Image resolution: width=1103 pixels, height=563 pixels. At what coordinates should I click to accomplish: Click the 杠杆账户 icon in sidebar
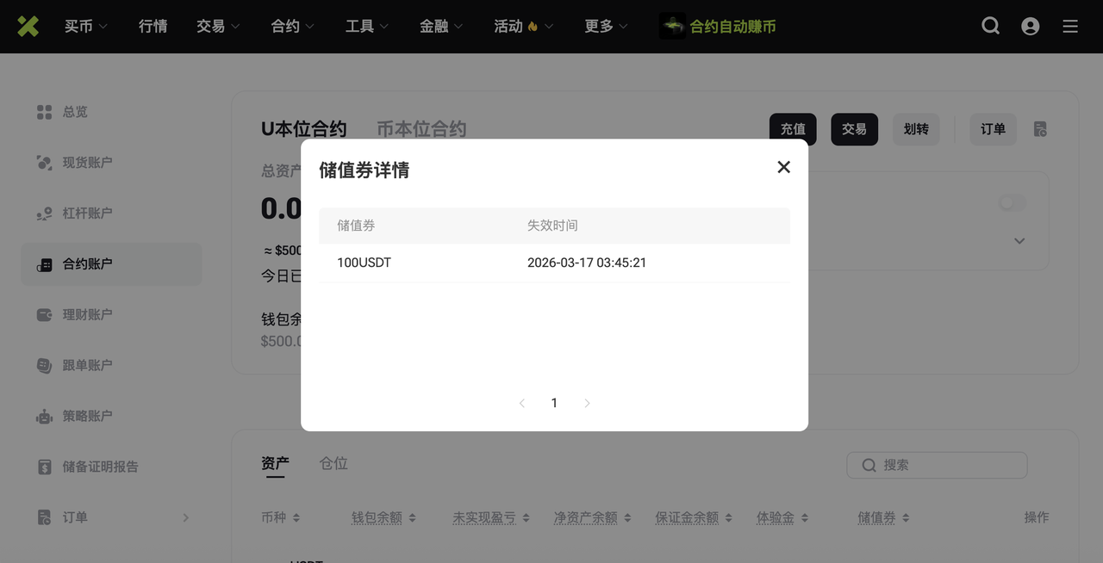click(44, 213)
